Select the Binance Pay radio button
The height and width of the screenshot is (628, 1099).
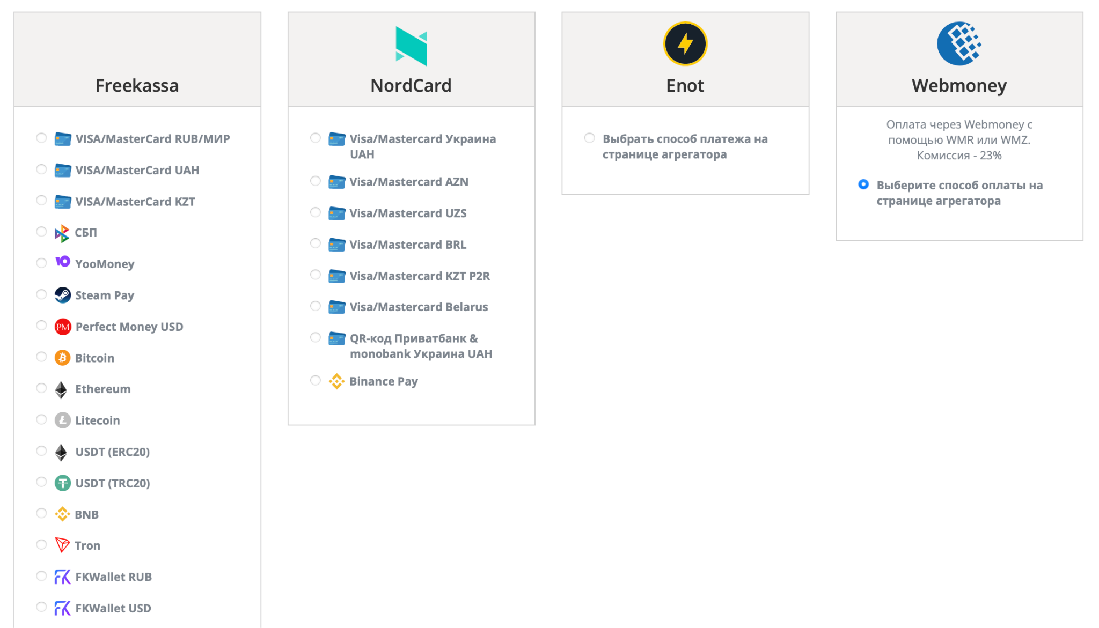click(x=316, y=380)
